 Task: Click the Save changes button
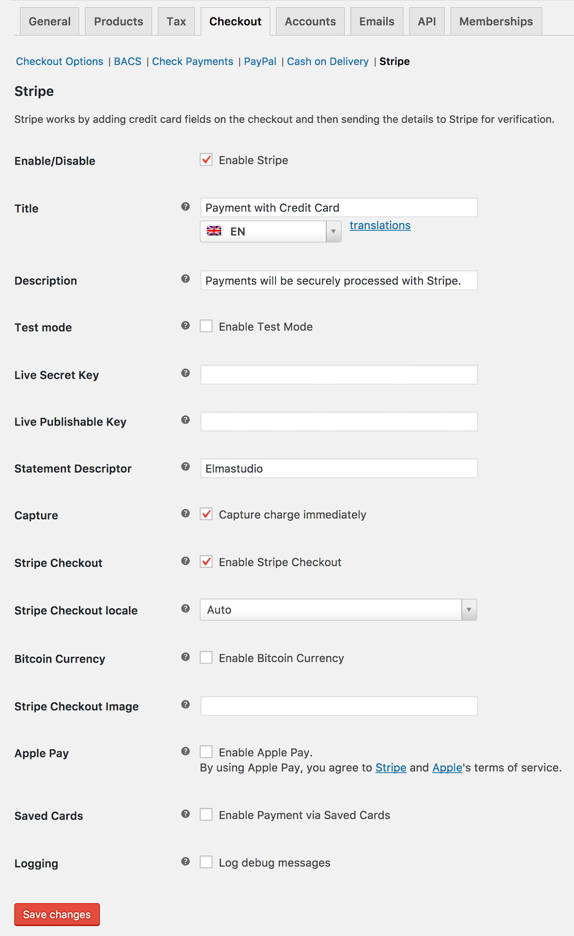tap(57, 914)
